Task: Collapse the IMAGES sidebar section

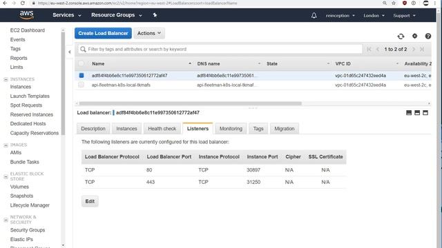Action: point(6,145)
